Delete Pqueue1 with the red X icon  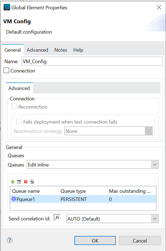pos(25,181)
